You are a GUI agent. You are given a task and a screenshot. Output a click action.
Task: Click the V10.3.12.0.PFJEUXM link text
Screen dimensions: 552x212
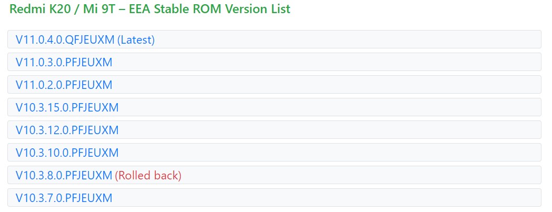67,130
